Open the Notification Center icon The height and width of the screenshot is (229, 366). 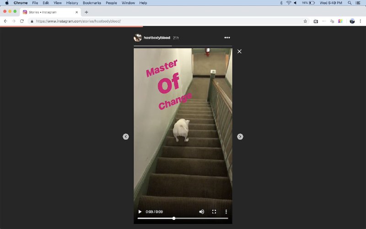click(358, 3)
